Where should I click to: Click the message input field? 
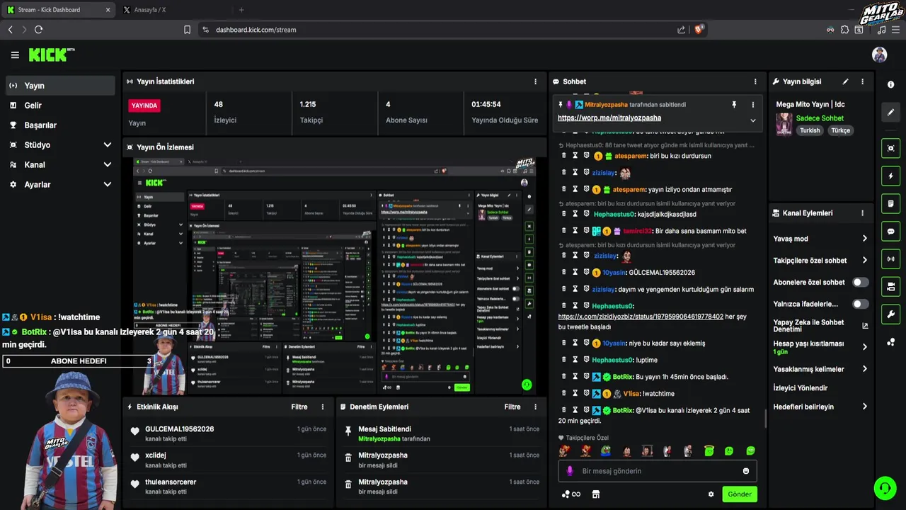658,471
